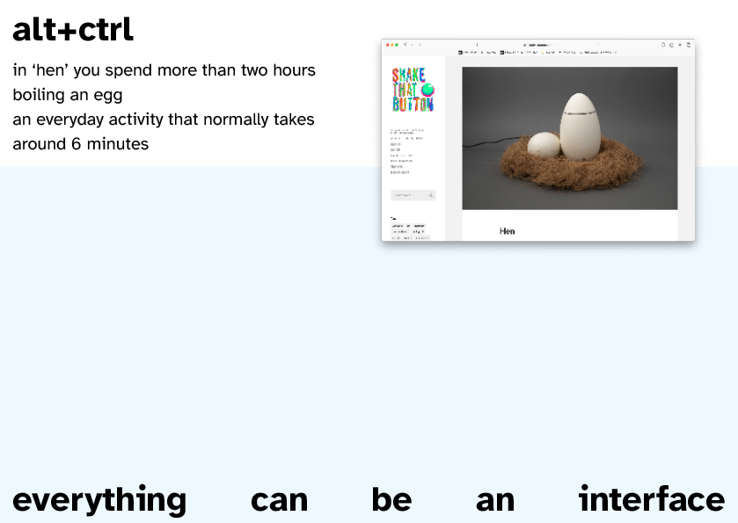Click the magnifier icon in the sidebar search box
Image resolution: width=738 pixels, height=523 pixels.
coord(431,195)
